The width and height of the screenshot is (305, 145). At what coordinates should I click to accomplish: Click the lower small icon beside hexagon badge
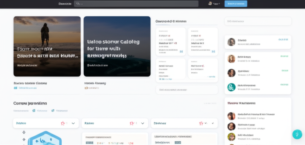point(24,139)
